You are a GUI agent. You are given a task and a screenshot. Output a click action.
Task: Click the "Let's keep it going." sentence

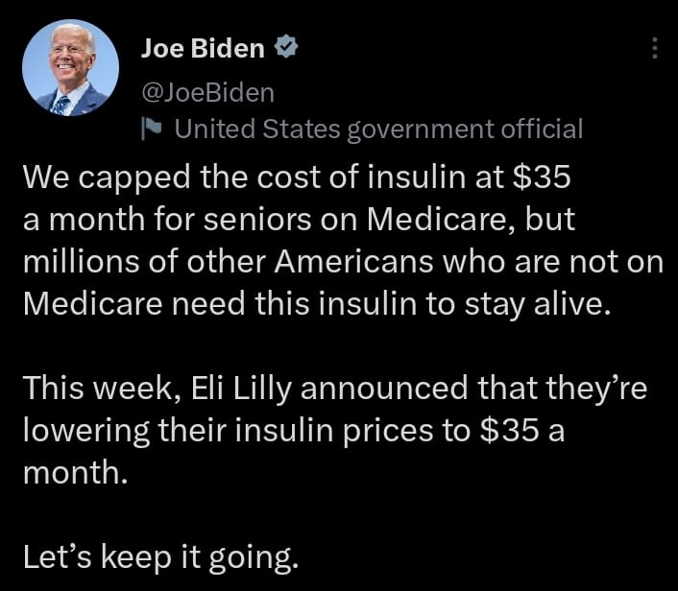160,557
